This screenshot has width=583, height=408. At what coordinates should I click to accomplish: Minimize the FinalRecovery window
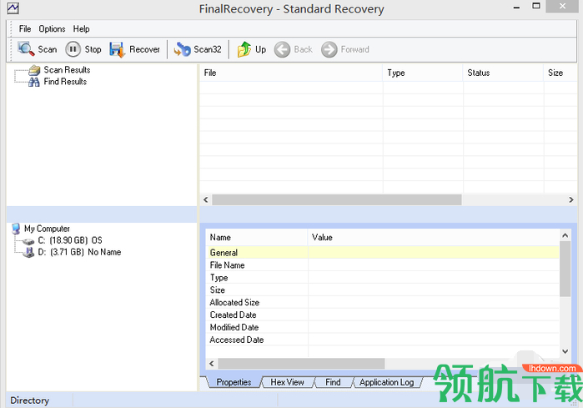click(516, 7)
